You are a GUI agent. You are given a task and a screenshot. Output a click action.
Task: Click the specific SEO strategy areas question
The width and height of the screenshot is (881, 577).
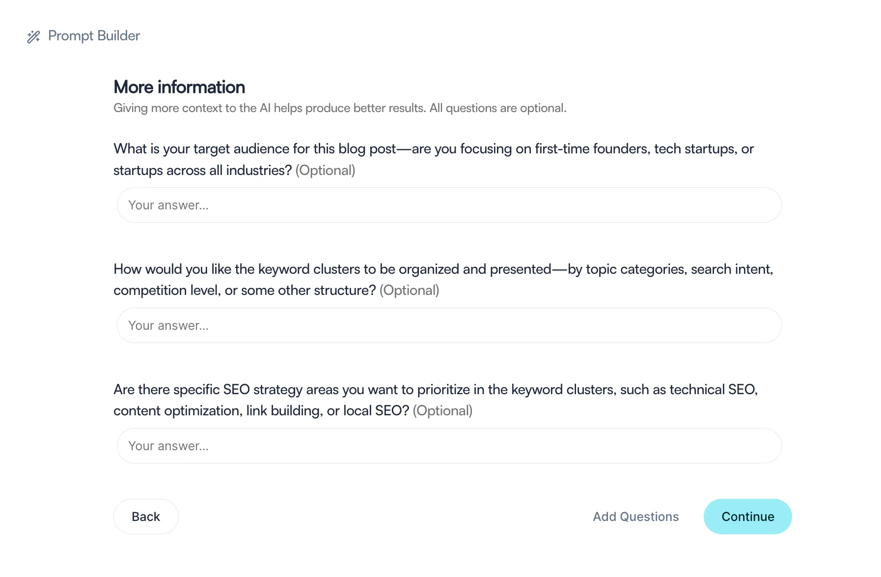point(436,400)
